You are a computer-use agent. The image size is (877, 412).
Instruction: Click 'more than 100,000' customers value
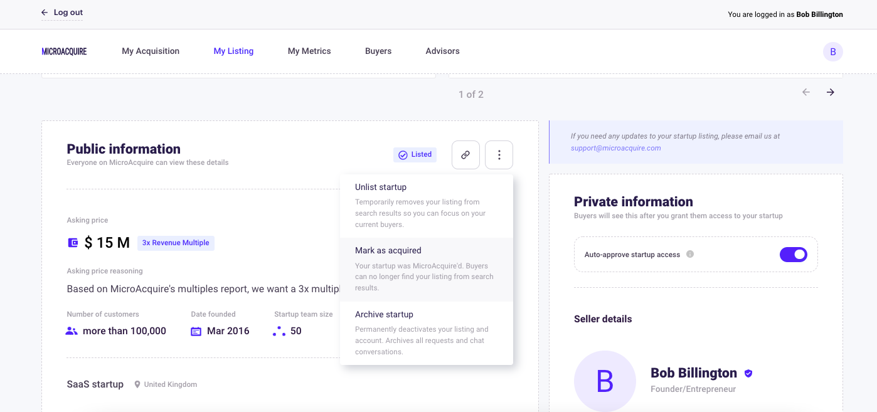[124, 331]
